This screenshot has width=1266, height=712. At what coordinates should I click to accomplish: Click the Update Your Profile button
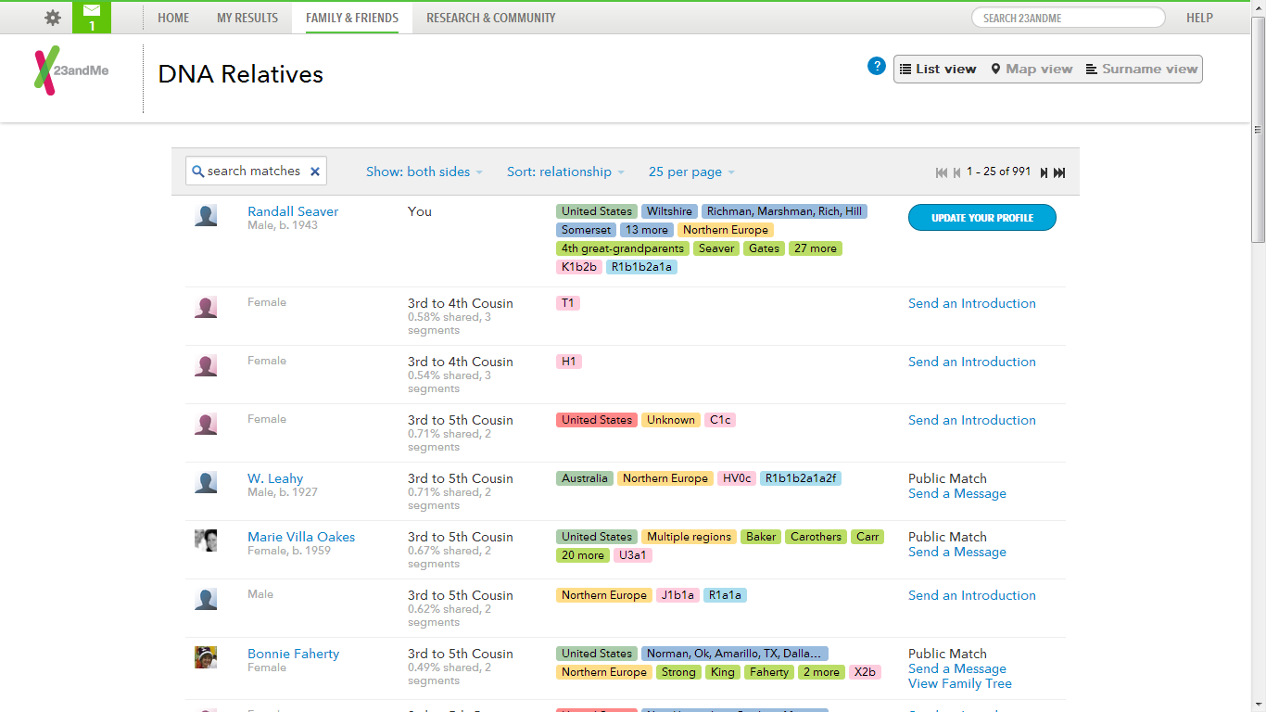981,217
